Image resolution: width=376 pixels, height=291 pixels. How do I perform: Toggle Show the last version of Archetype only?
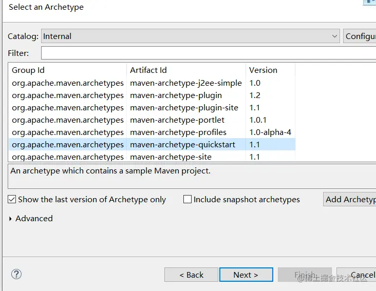click(12, 199)
